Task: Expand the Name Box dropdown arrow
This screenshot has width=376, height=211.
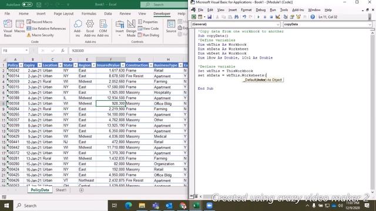Action: pos(26,51)
